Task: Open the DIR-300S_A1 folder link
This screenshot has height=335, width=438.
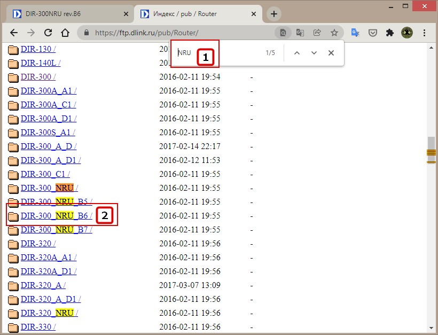Action: coord(48,133)
